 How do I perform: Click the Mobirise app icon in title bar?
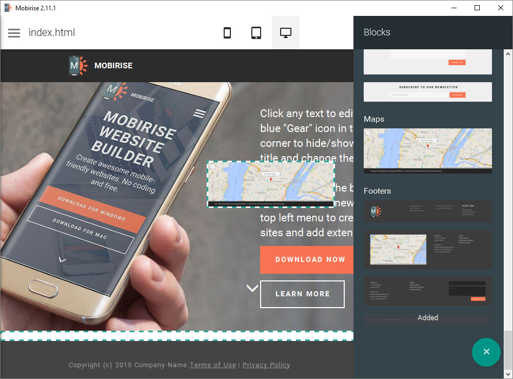click(8, 8)
